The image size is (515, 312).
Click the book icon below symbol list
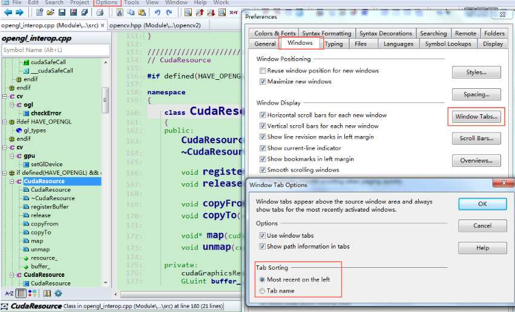point(47,293)
